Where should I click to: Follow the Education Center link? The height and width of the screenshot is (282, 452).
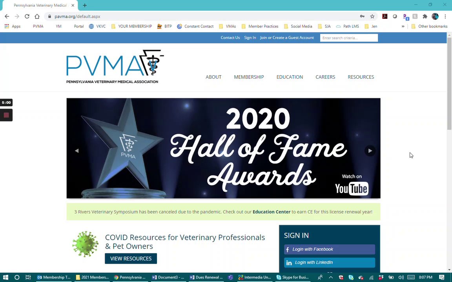point(271,212)
